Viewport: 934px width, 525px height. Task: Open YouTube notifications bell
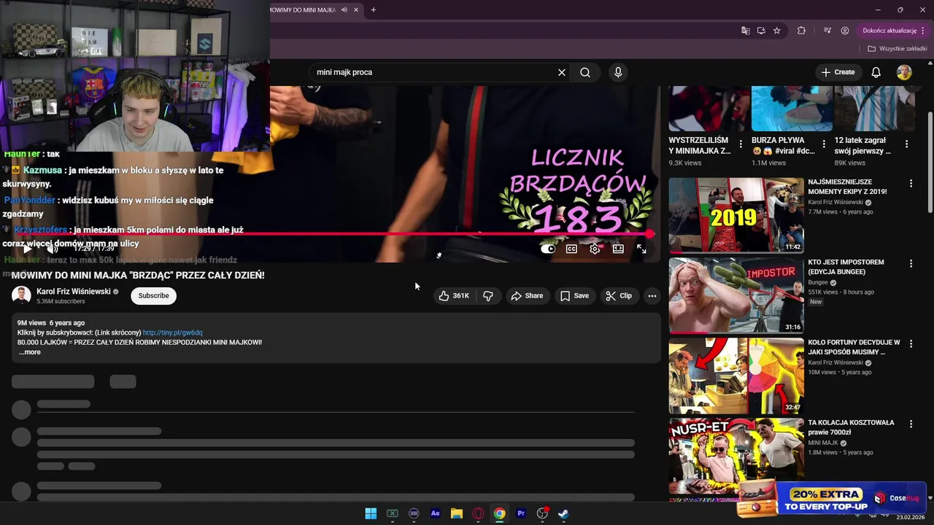coord(876,72)
